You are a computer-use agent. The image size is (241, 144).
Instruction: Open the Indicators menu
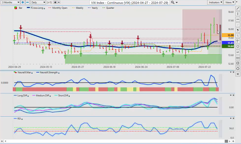click(x=215, y=2)
